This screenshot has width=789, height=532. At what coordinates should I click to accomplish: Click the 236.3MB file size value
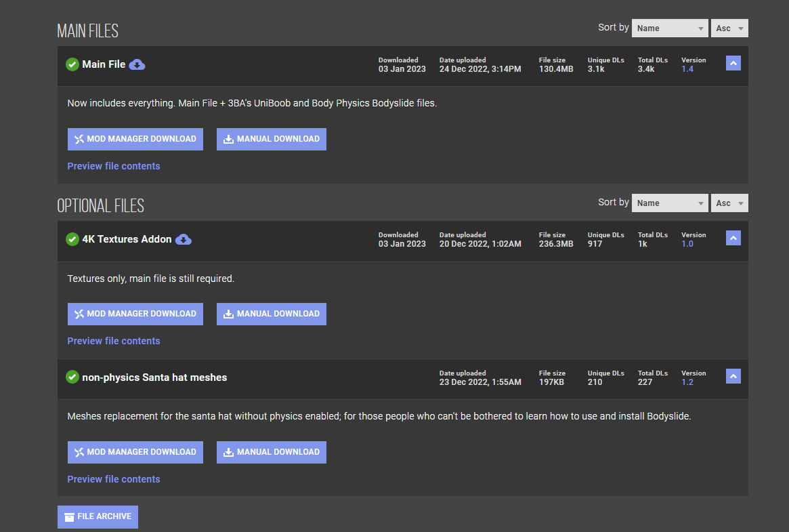click(556, 243)
